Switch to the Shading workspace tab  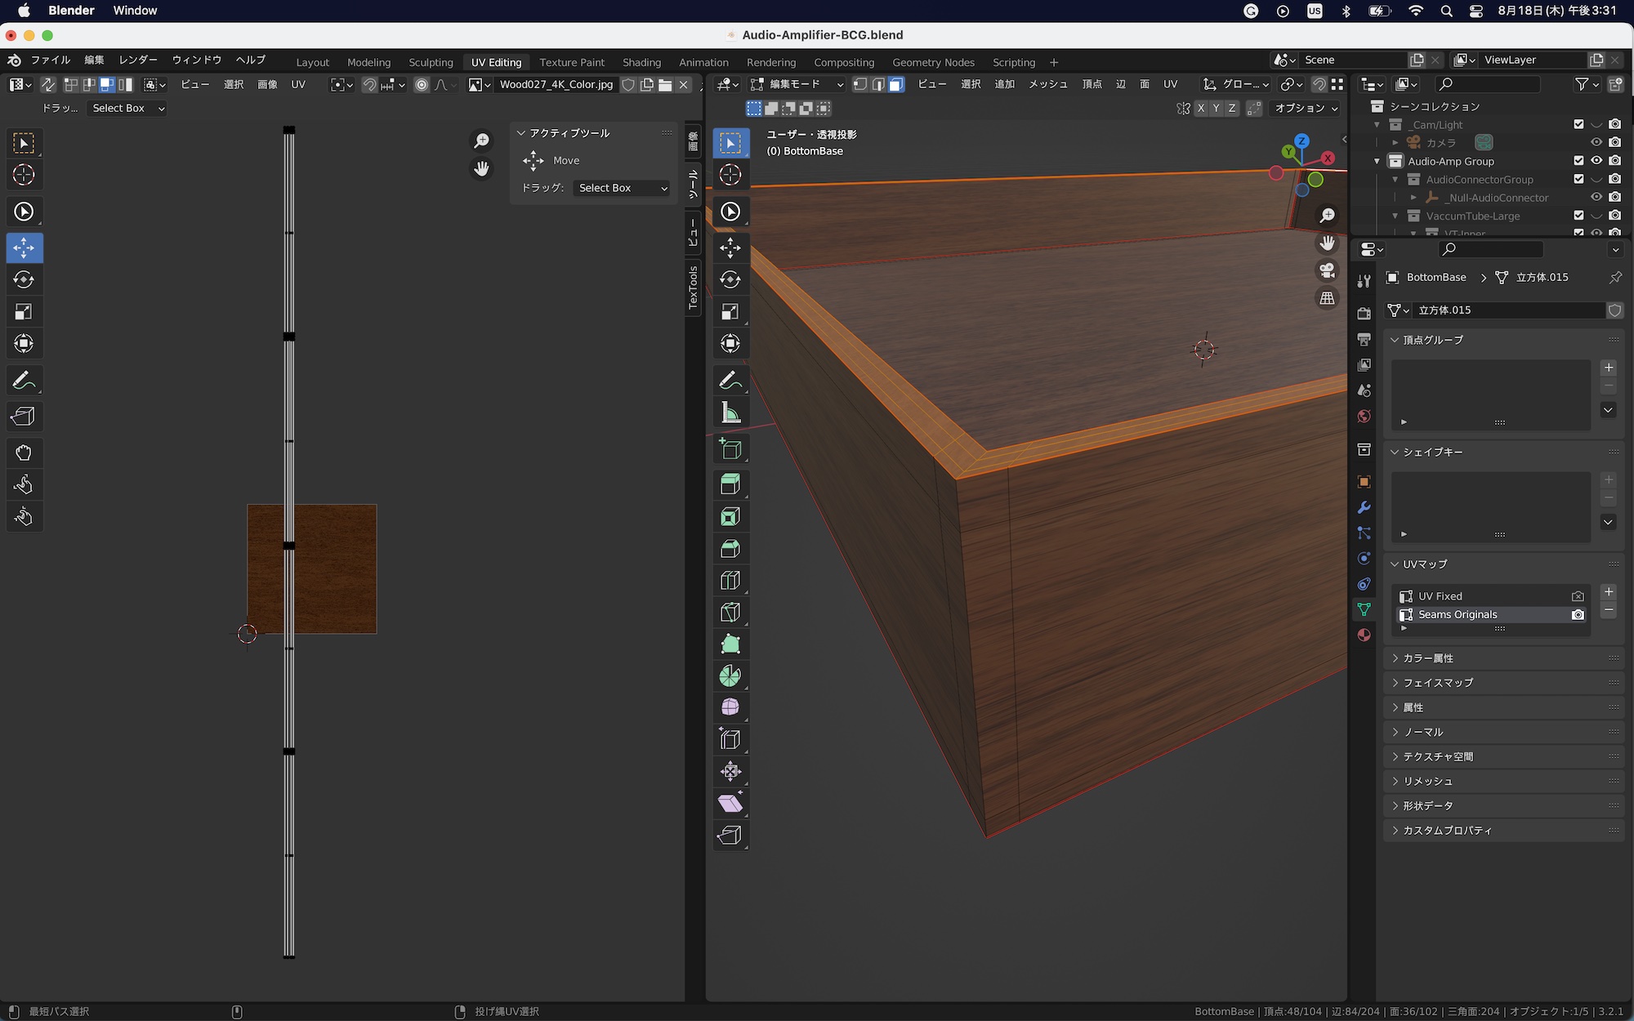coord(641,62)
